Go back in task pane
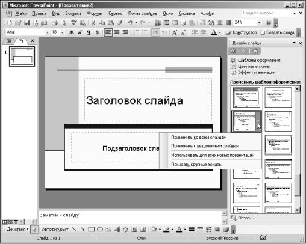The height and width of the screenshot is (244, 306). pos(234,51)
